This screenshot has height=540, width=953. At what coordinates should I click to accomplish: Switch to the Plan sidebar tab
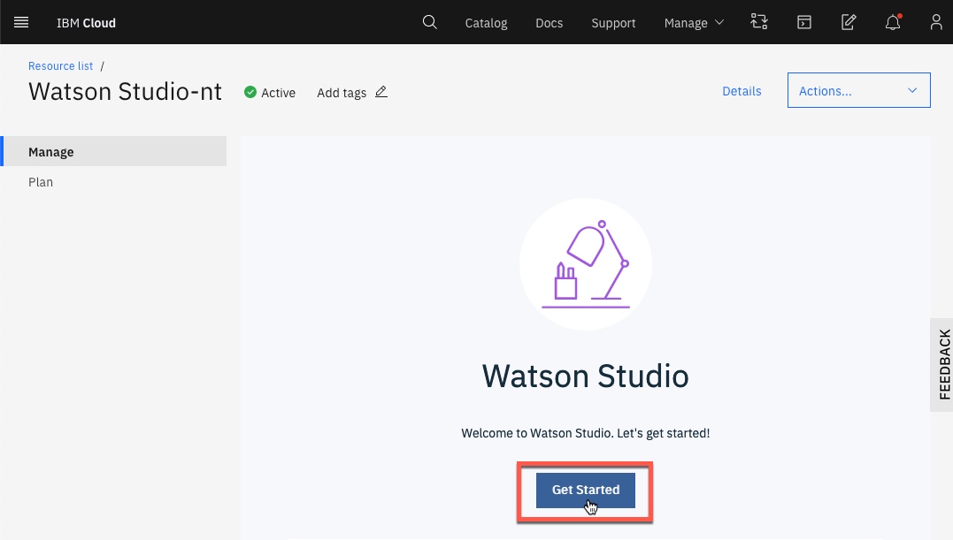click(x=41, y=182)
